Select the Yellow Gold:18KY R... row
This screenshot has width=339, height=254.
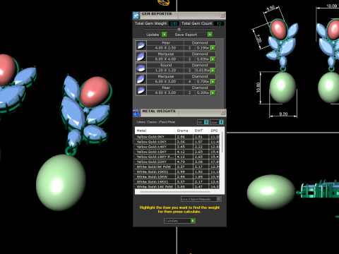coord(178,157)
